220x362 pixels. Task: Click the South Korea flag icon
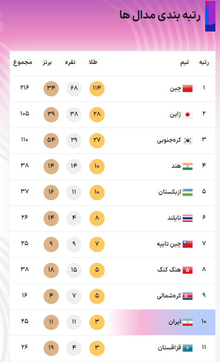188,140
